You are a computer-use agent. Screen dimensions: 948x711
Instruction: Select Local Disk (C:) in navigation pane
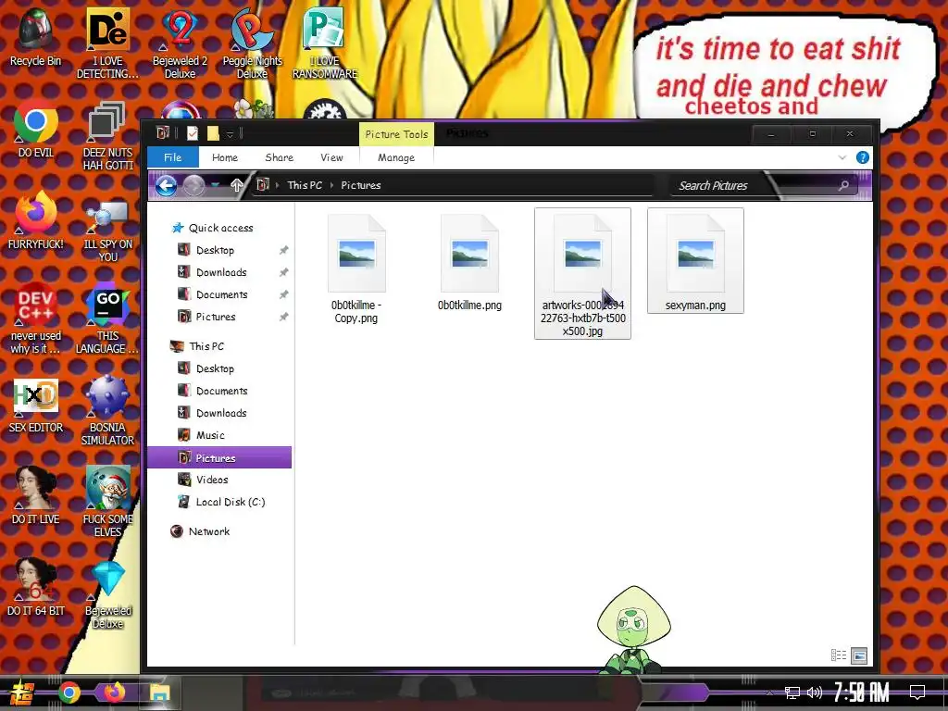pos(231,502)
